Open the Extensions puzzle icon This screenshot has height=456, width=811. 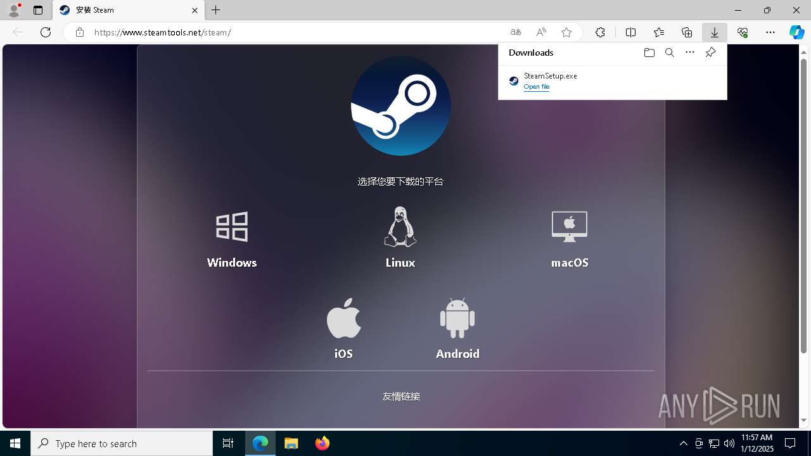pyautogui.click(x=600, y=32)
